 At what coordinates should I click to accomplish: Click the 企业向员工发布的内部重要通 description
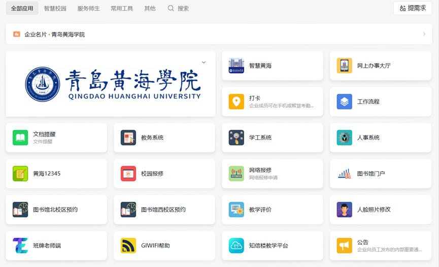(389, 250)
